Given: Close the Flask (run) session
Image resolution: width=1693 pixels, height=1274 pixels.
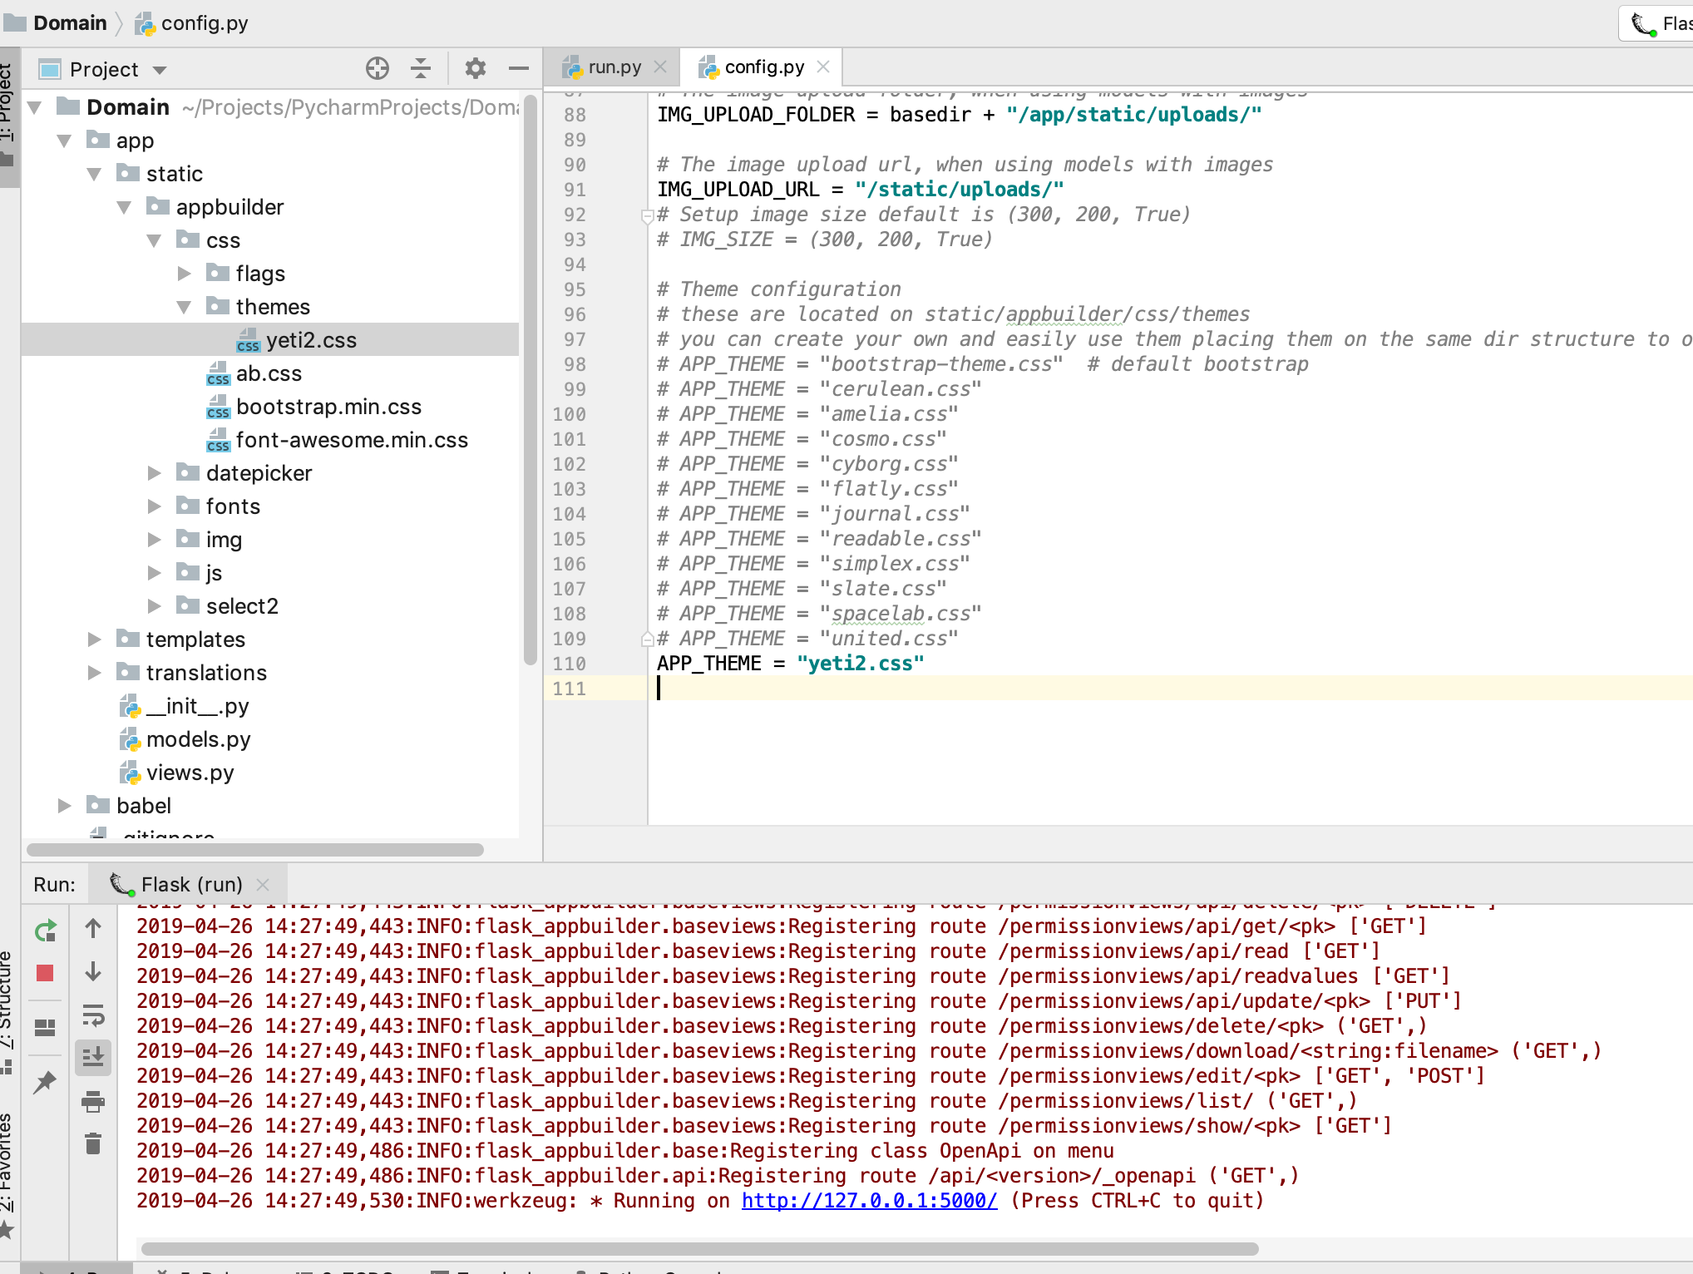Looking at the screenshot, I should [263, 884].
